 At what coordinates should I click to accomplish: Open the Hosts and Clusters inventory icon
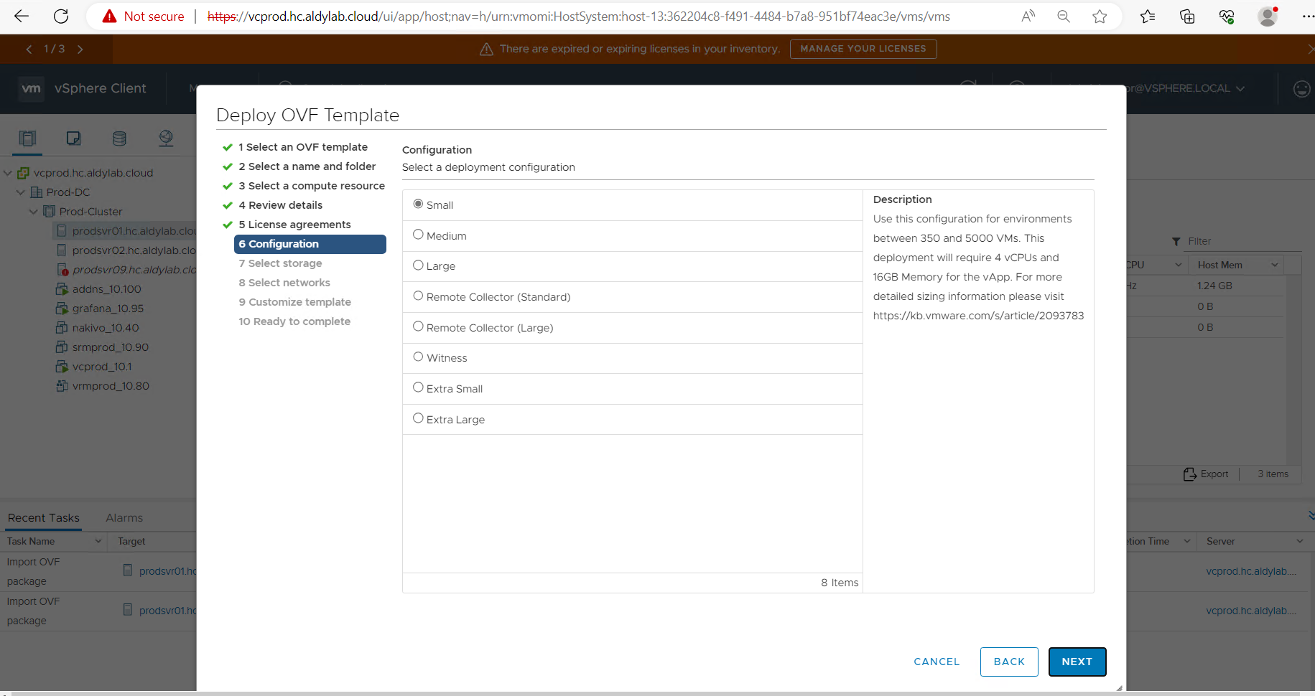coord(28,138)
